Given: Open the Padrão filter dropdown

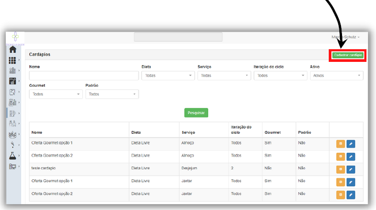Looking at the screenshot, I should [112, 94].
